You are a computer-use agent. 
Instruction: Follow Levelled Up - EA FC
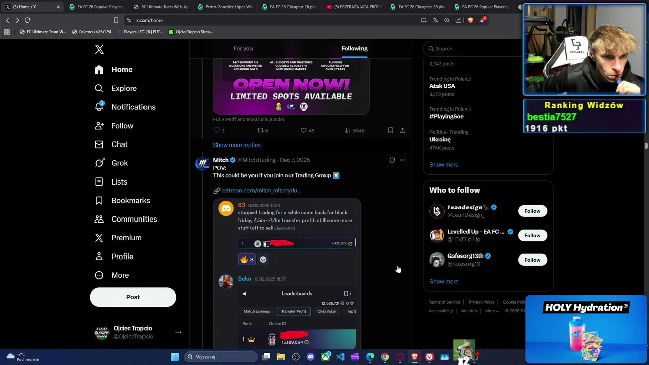[532, 236]
